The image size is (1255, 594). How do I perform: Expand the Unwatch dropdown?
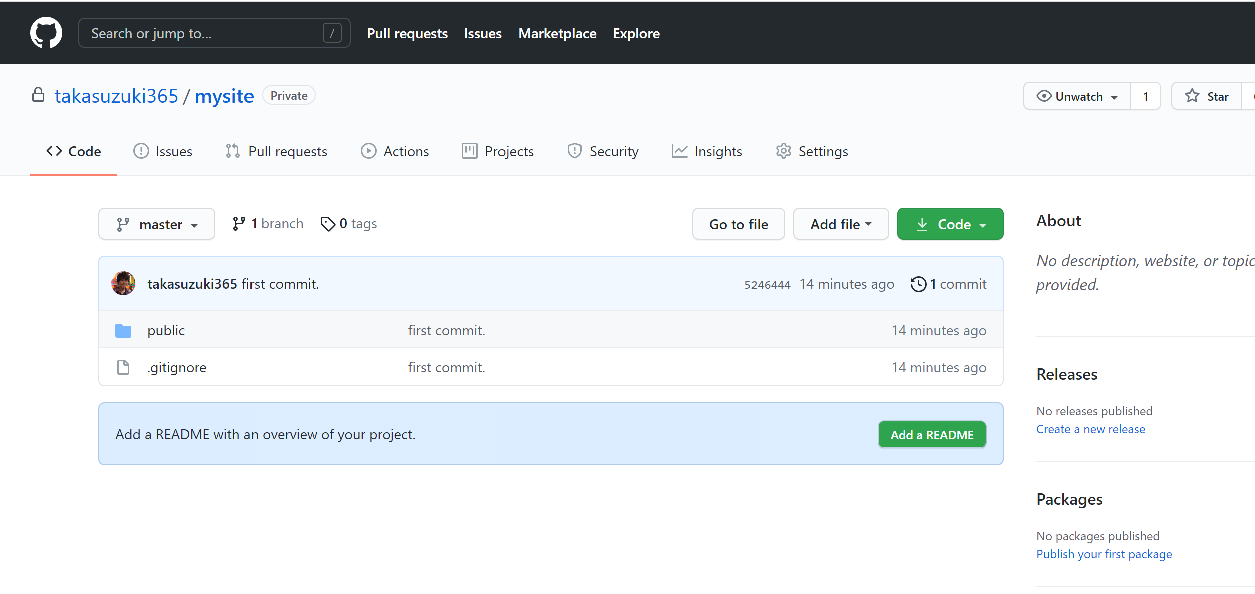pos(1077,96)
